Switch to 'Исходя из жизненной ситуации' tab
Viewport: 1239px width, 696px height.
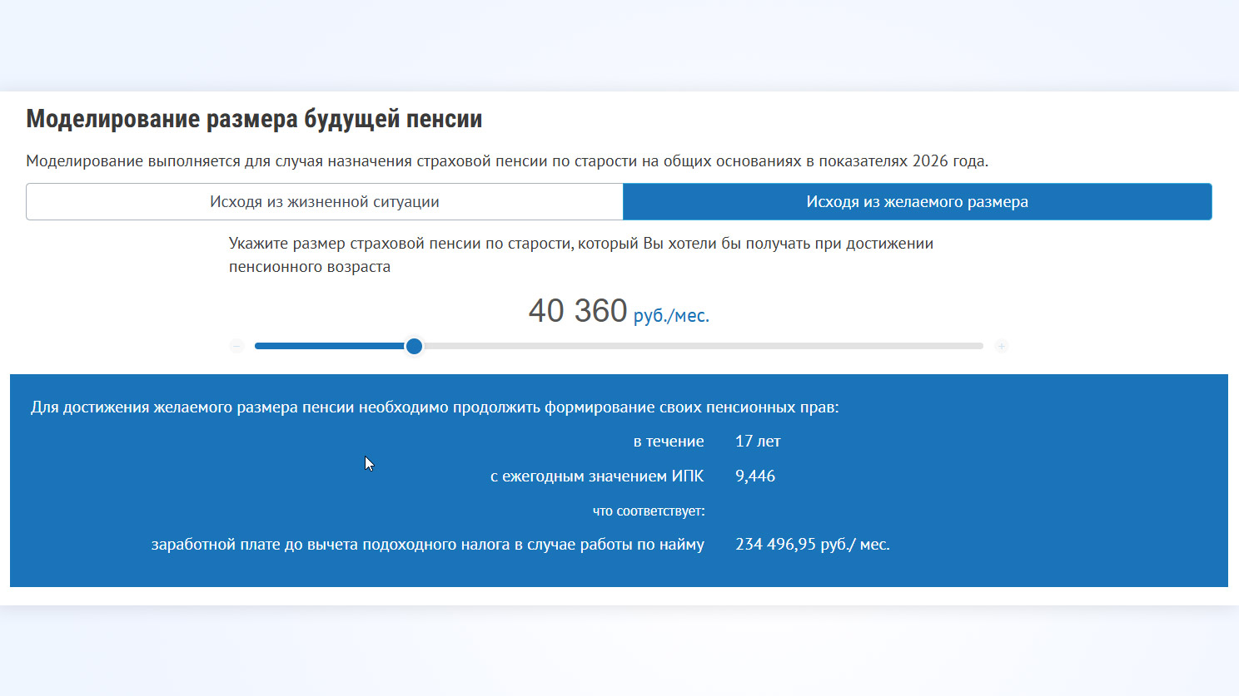324,202
